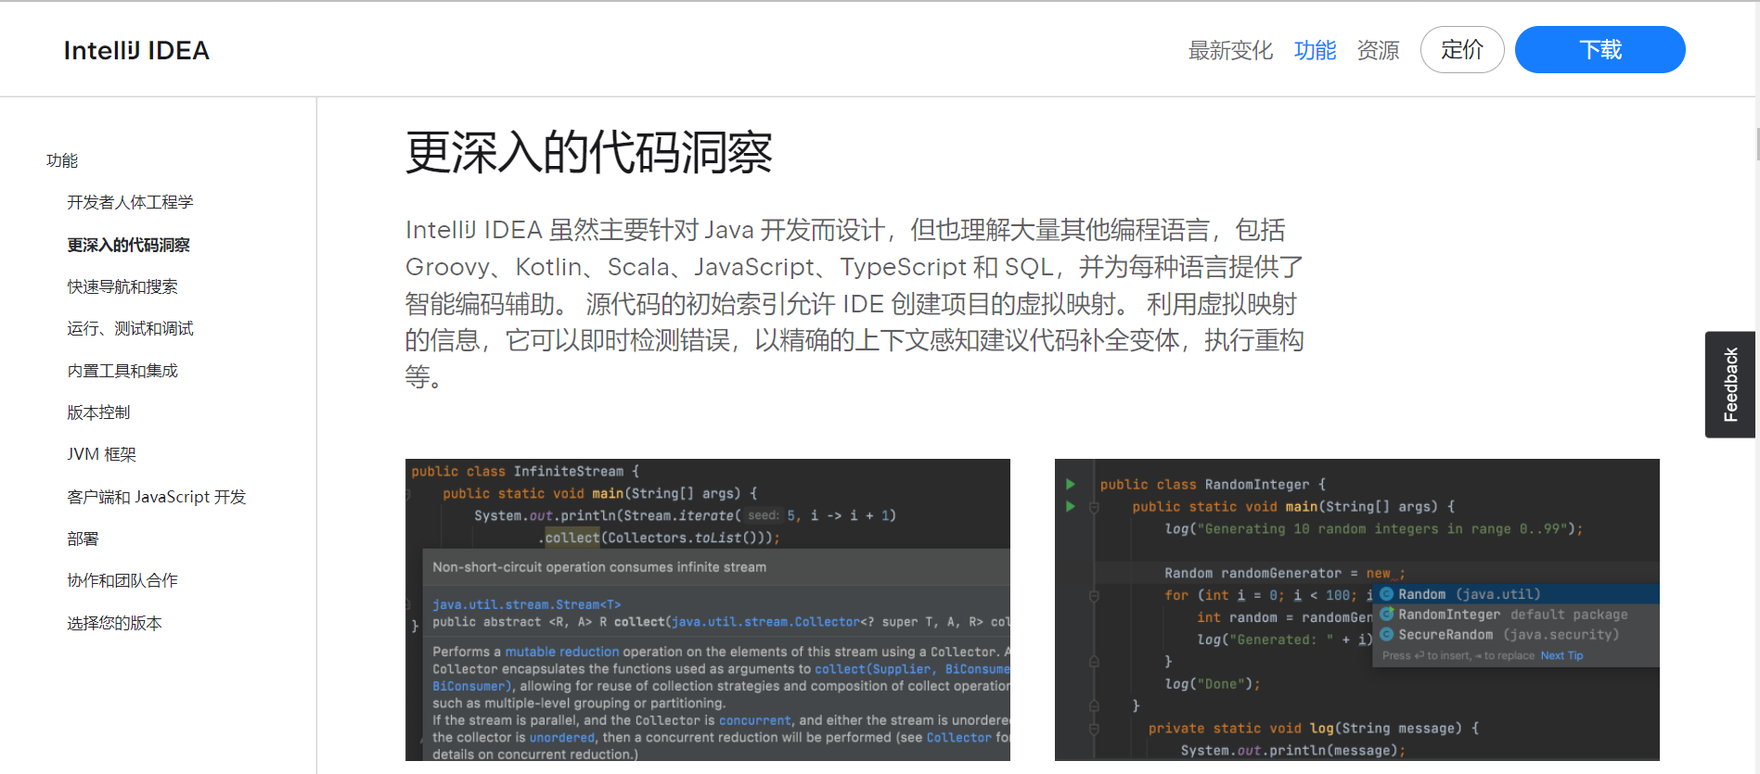Click the IntelliJ IDEA logo
The height and width of the screenshot is (774, 1760).
(136, 50)
